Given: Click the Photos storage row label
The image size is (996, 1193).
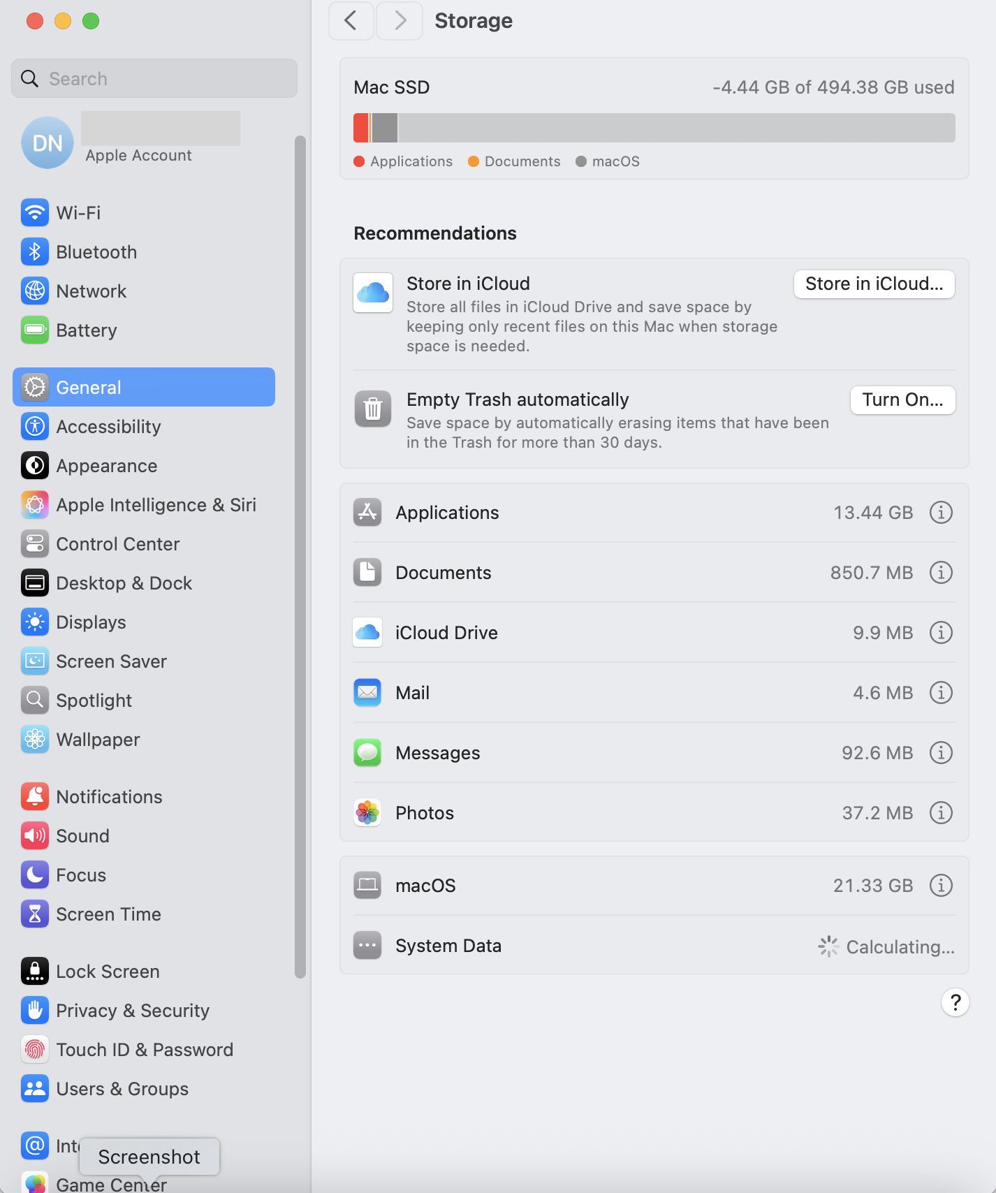Looking at the screenshot, I should pyautogui.click(x=425, y=813).
